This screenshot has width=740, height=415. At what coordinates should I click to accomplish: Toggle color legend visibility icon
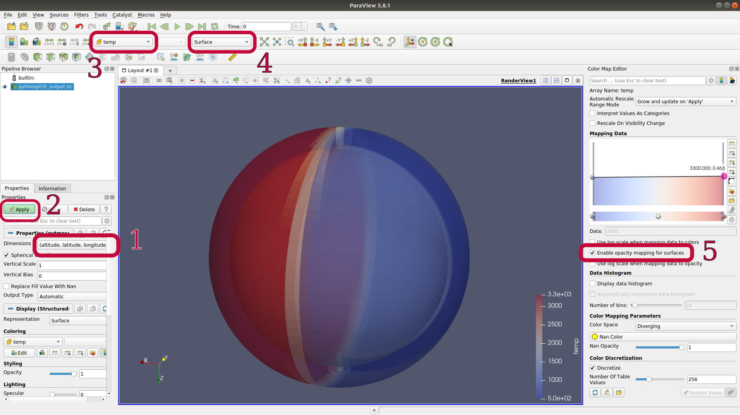[11, 42]
